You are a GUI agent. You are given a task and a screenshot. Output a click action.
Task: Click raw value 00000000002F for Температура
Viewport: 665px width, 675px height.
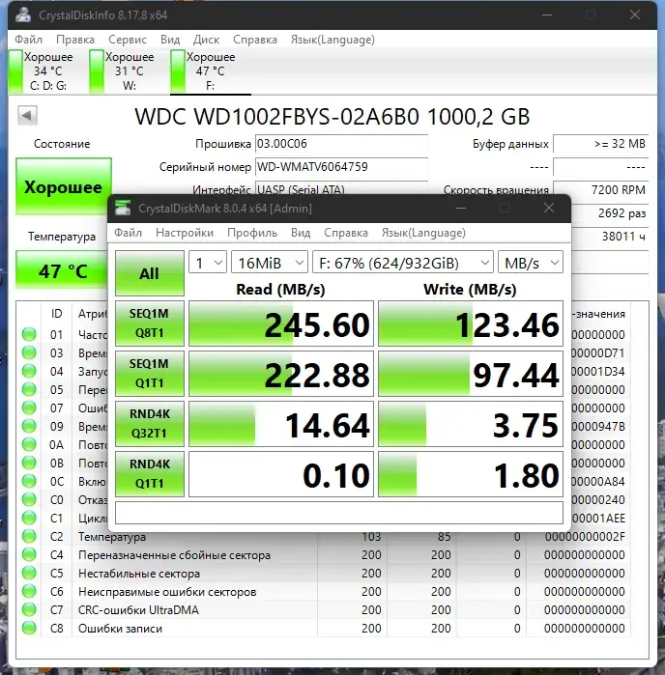click(x=585, y=536)
